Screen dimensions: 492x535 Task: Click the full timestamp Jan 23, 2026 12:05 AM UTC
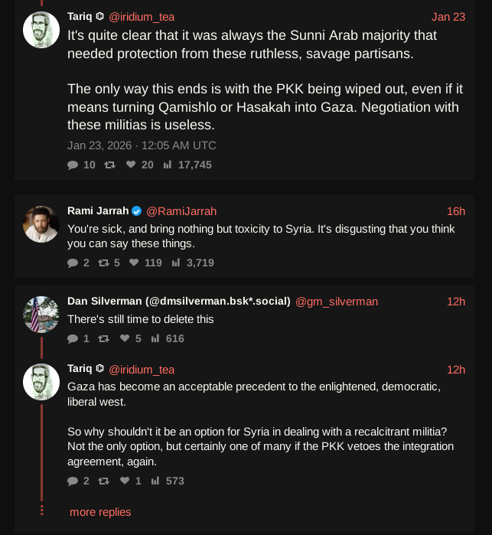(142, 145)
